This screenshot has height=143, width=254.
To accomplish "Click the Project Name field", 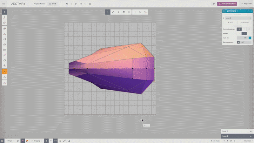I will pos(39,4).
